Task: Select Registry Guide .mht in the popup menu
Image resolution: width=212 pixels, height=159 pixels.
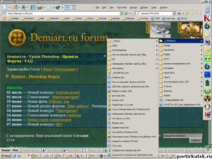Action: [133, 91]
